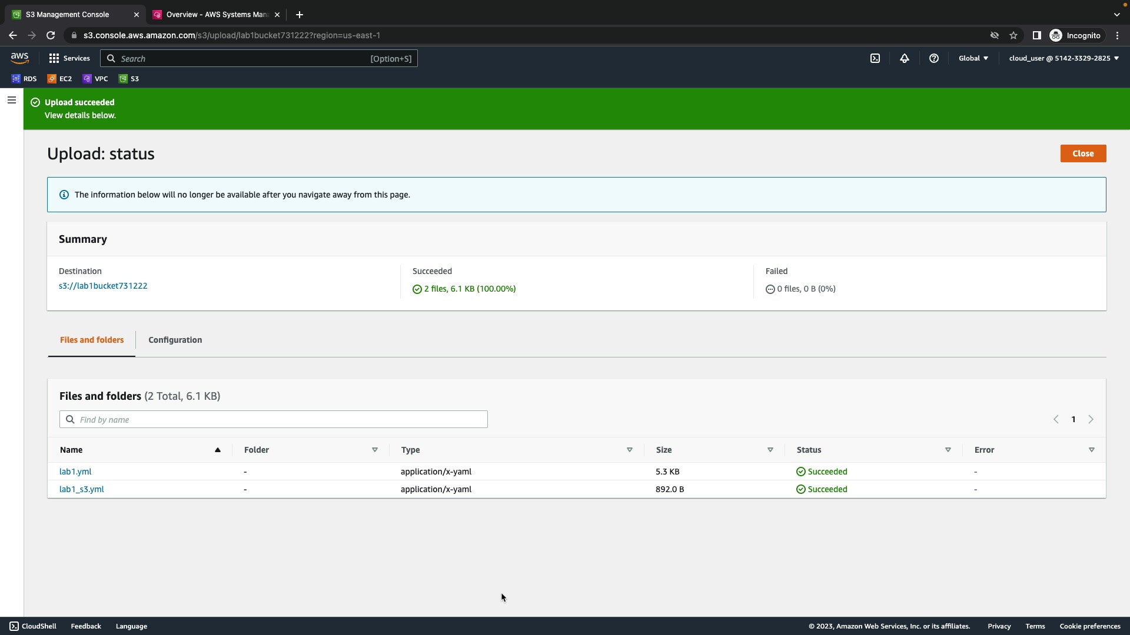
Task: Click the AWS logo home icon
Action: click(x=19, y=58)
